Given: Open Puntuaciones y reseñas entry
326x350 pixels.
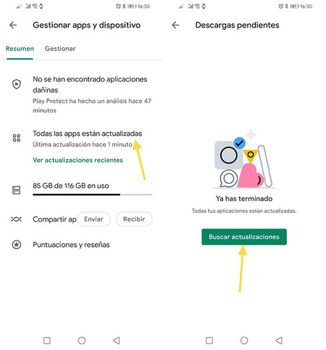Looking at the screenshot, I should pyautogui.click(x=71, y=245).
